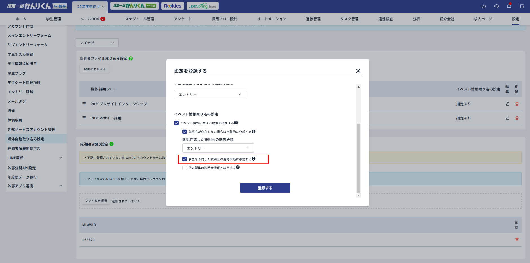
Task: Click the logout icon in top right
Action: tap(522, 6)
